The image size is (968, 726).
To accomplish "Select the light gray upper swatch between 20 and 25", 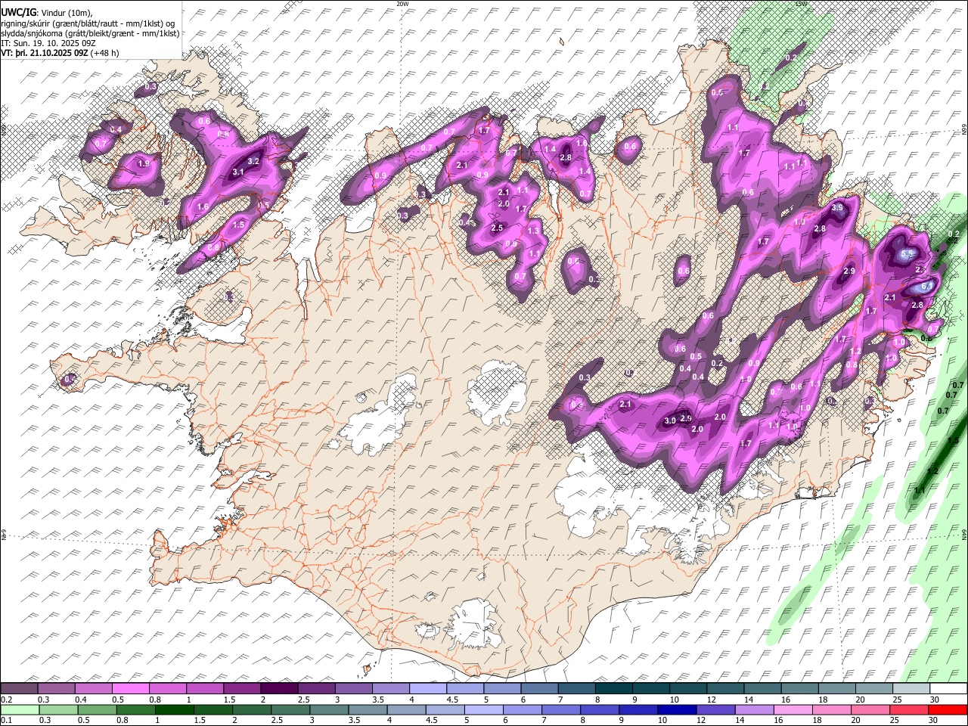I will [874, 688].
